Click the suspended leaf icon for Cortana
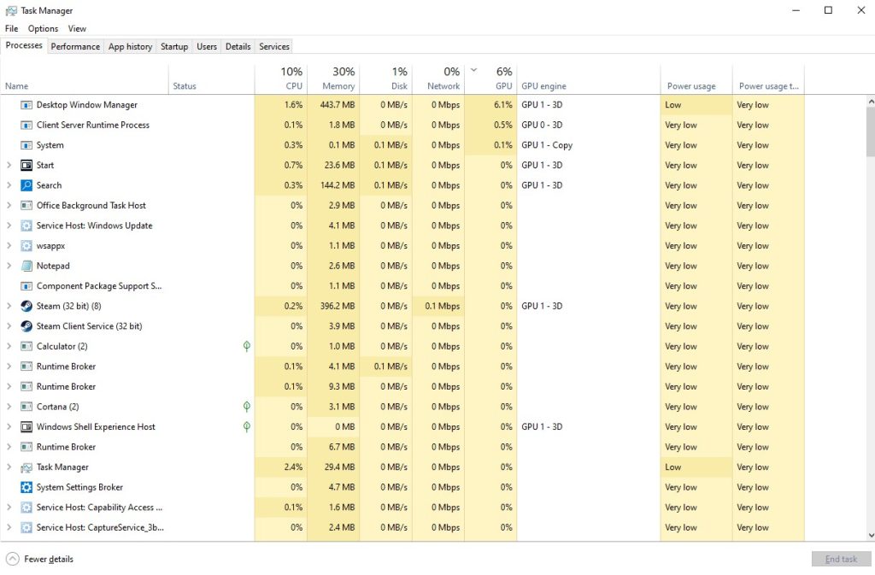 coord(247,407)
